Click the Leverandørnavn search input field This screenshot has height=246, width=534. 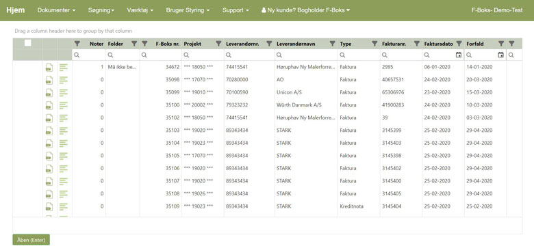(x=306, y=55)
